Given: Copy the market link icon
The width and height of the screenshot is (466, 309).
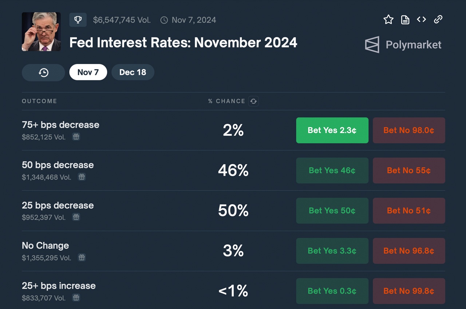Looking at the screenshot, I should pos(438,20).
